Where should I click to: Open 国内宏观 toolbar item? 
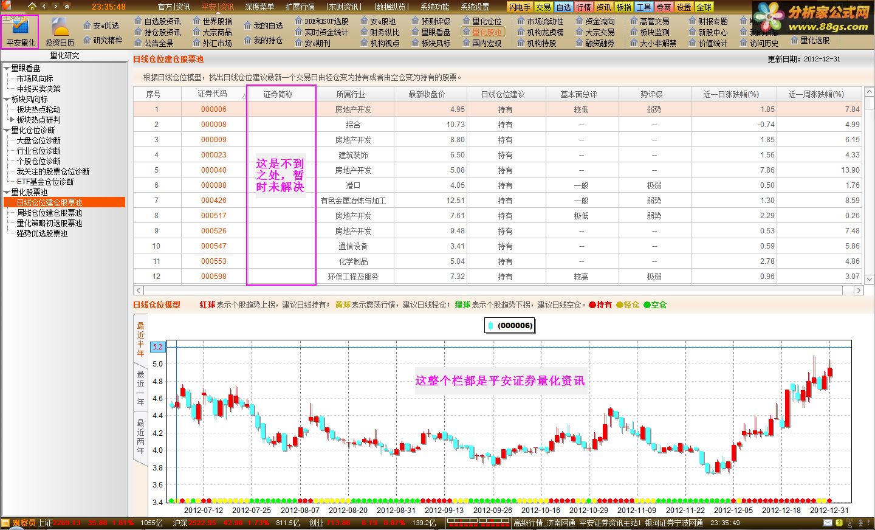tap(482, 43)
